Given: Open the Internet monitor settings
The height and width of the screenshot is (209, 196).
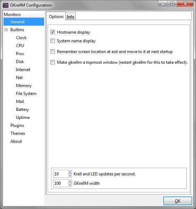Looking at the screenshot, I should (23, 70).
